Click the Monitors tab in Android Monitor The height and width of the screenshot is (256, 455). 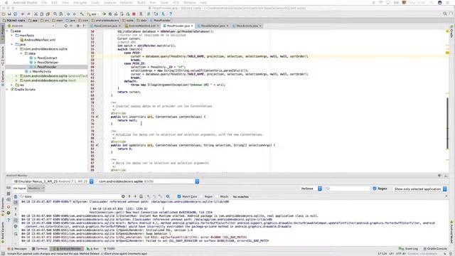(36, 188)
